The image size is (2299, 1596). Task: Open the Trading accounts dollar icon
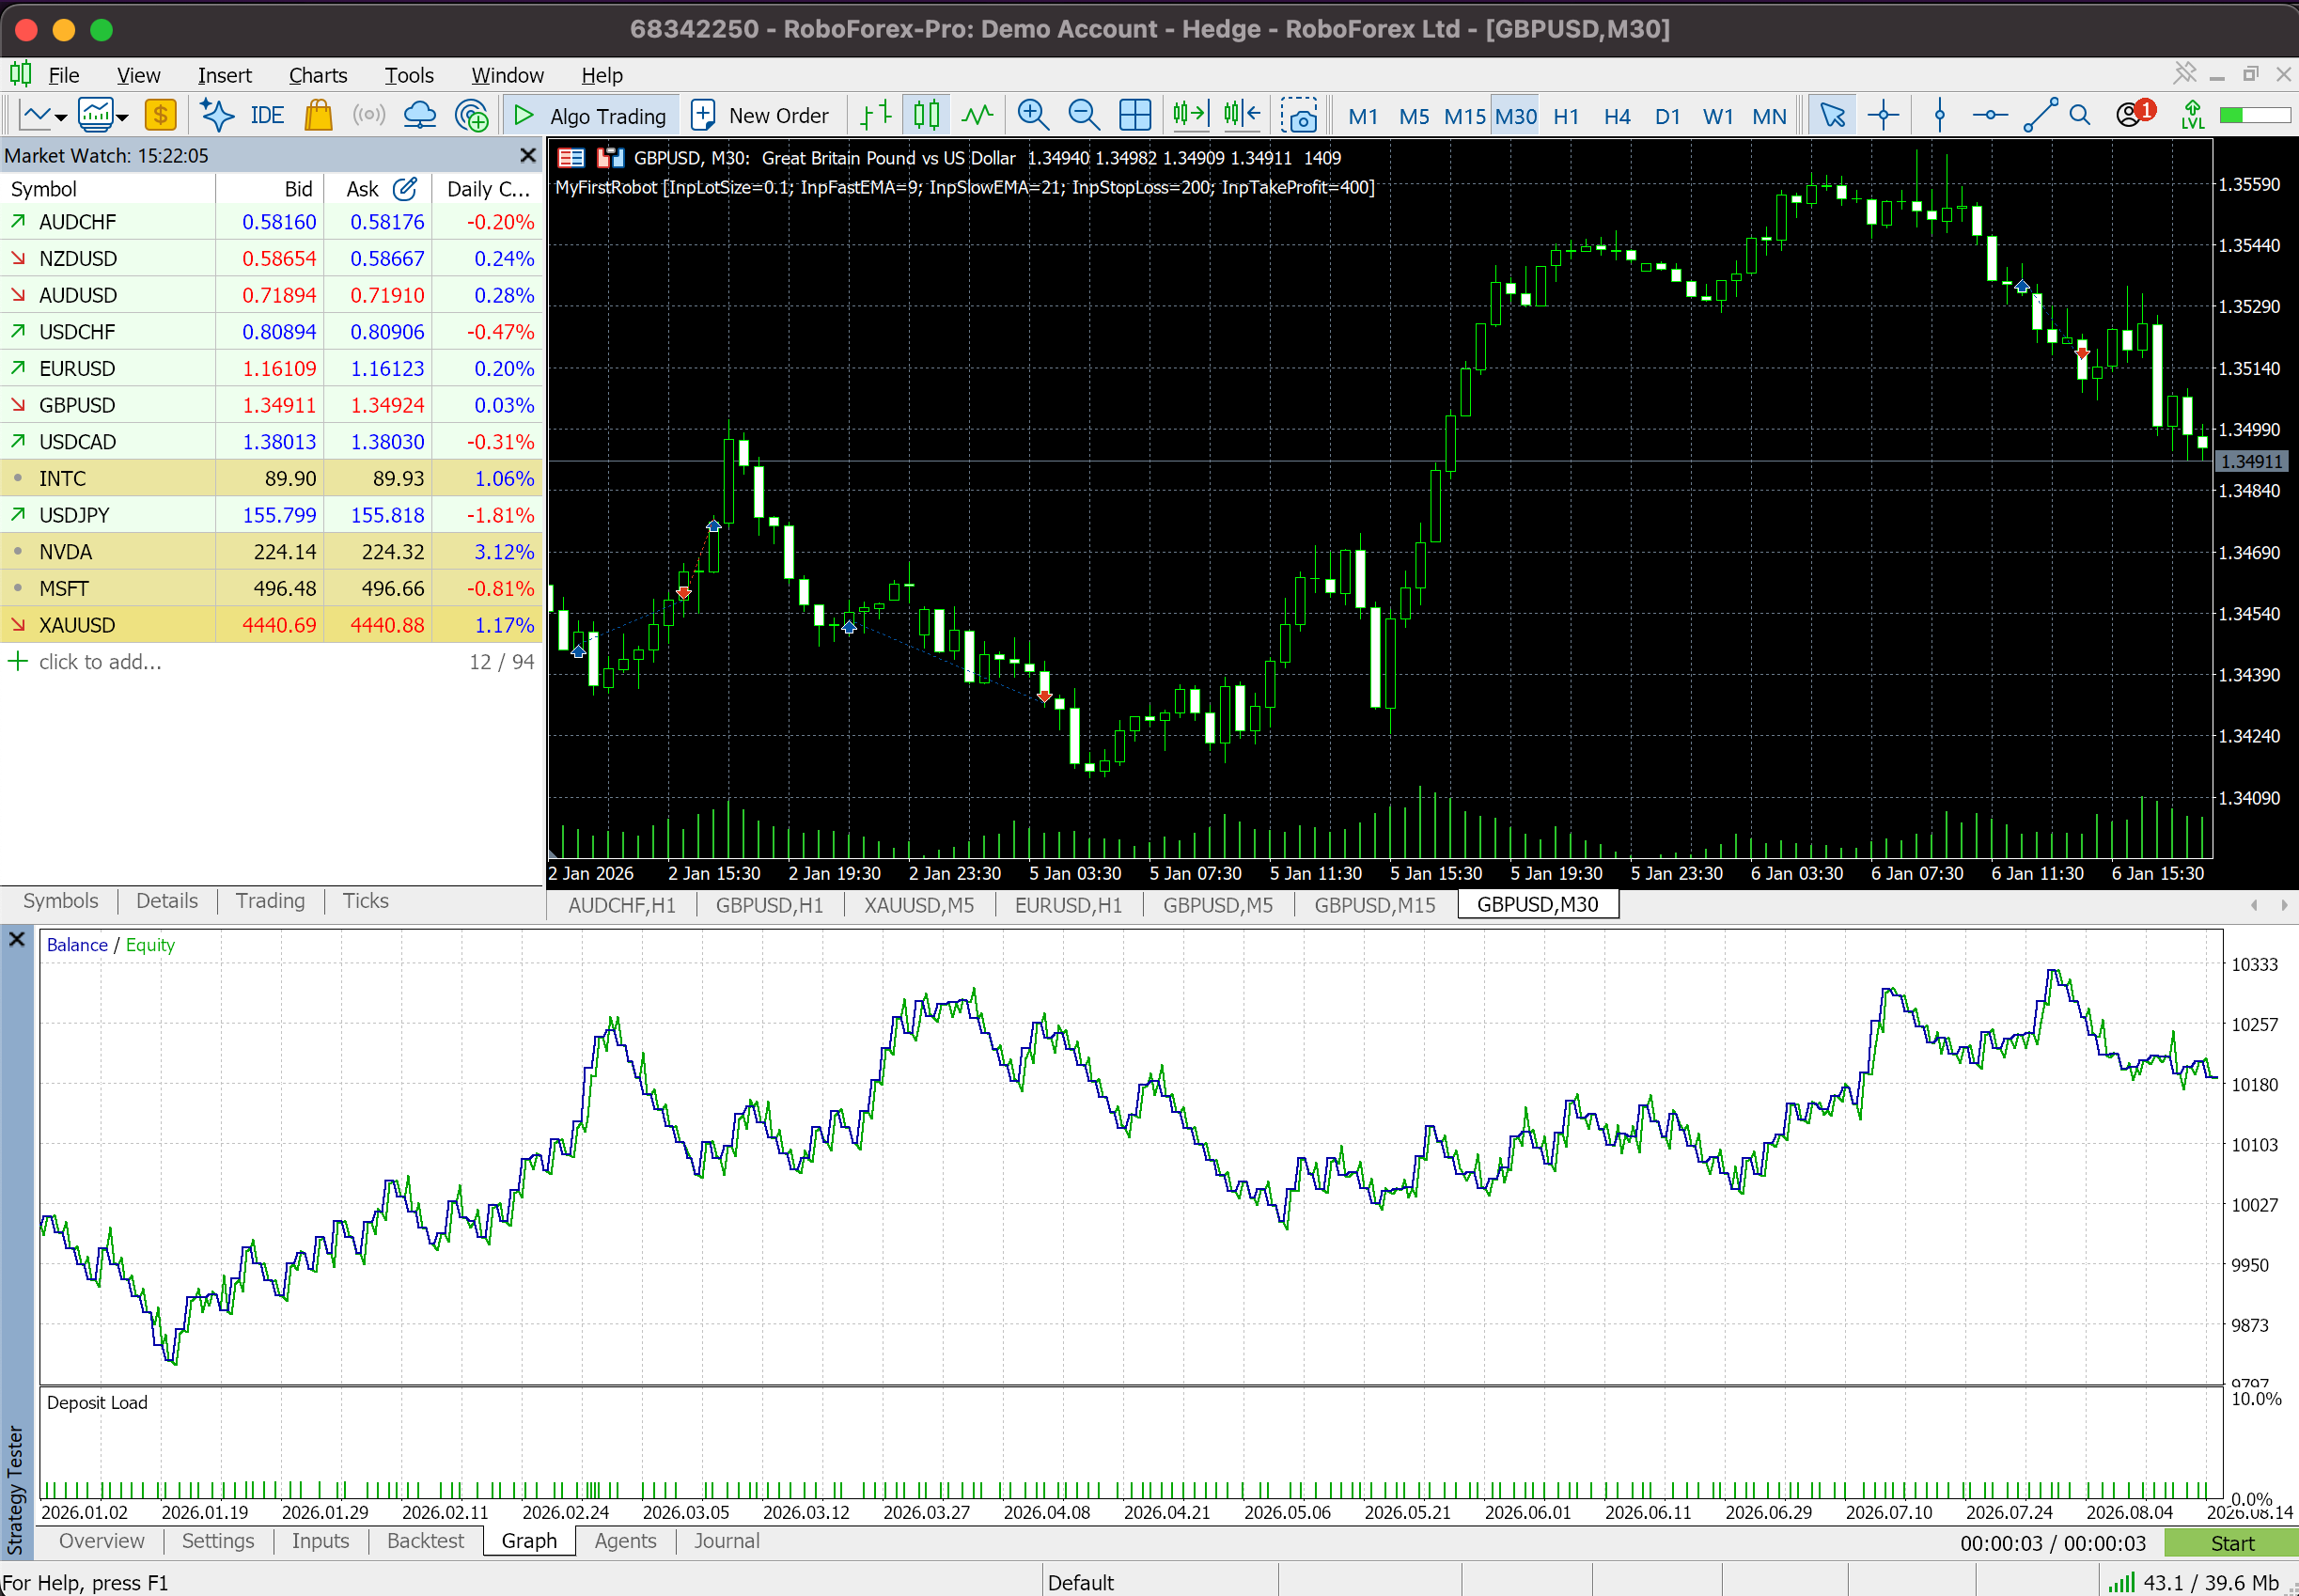160,115
